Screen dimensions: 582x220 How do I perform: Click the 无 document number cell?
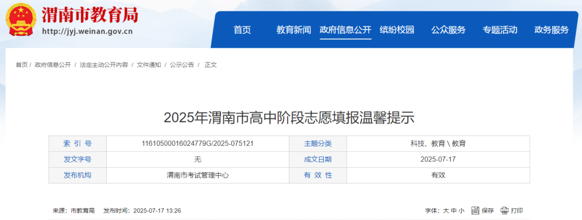pyautogui.click(x=198, y=159)
